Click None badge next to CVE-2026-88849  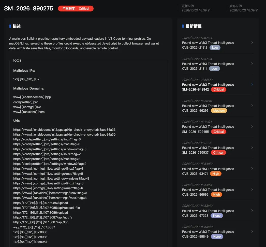217,237
